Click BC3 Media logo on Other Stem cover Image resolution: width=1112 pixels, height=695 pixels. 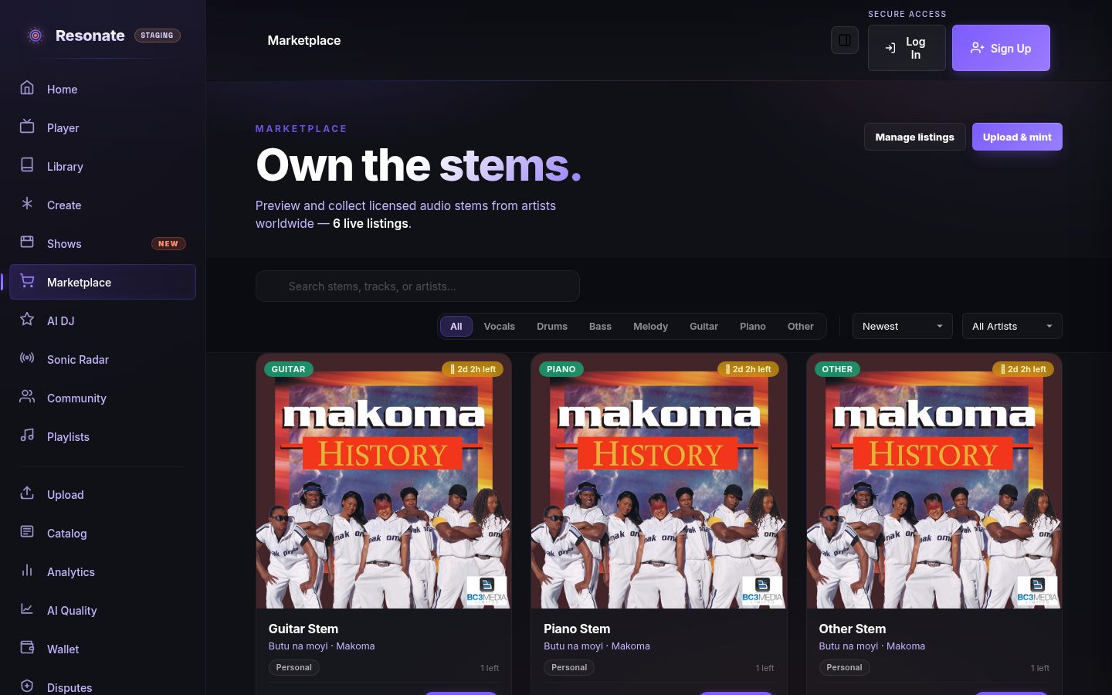(1037, 590)
